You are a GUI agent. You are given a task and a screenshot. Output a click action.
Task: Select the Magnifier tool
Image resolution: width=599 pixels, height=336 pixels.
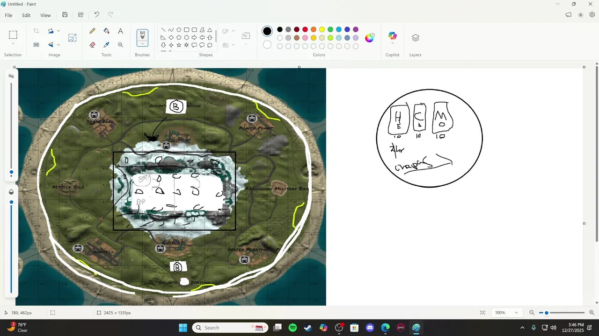(x=120, y=45)
